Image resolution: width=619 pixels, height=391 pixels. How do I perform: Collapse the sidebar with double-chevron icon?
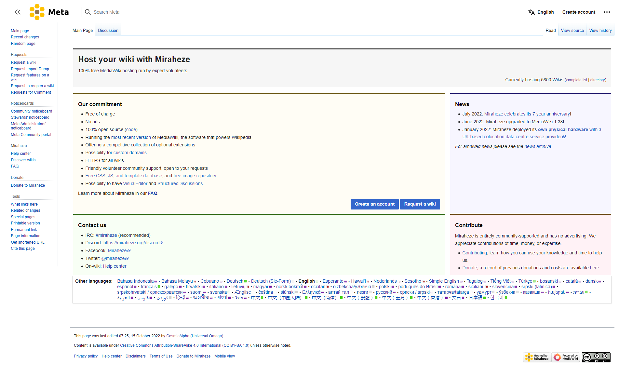pyautogui.click(x=18, y=12)
